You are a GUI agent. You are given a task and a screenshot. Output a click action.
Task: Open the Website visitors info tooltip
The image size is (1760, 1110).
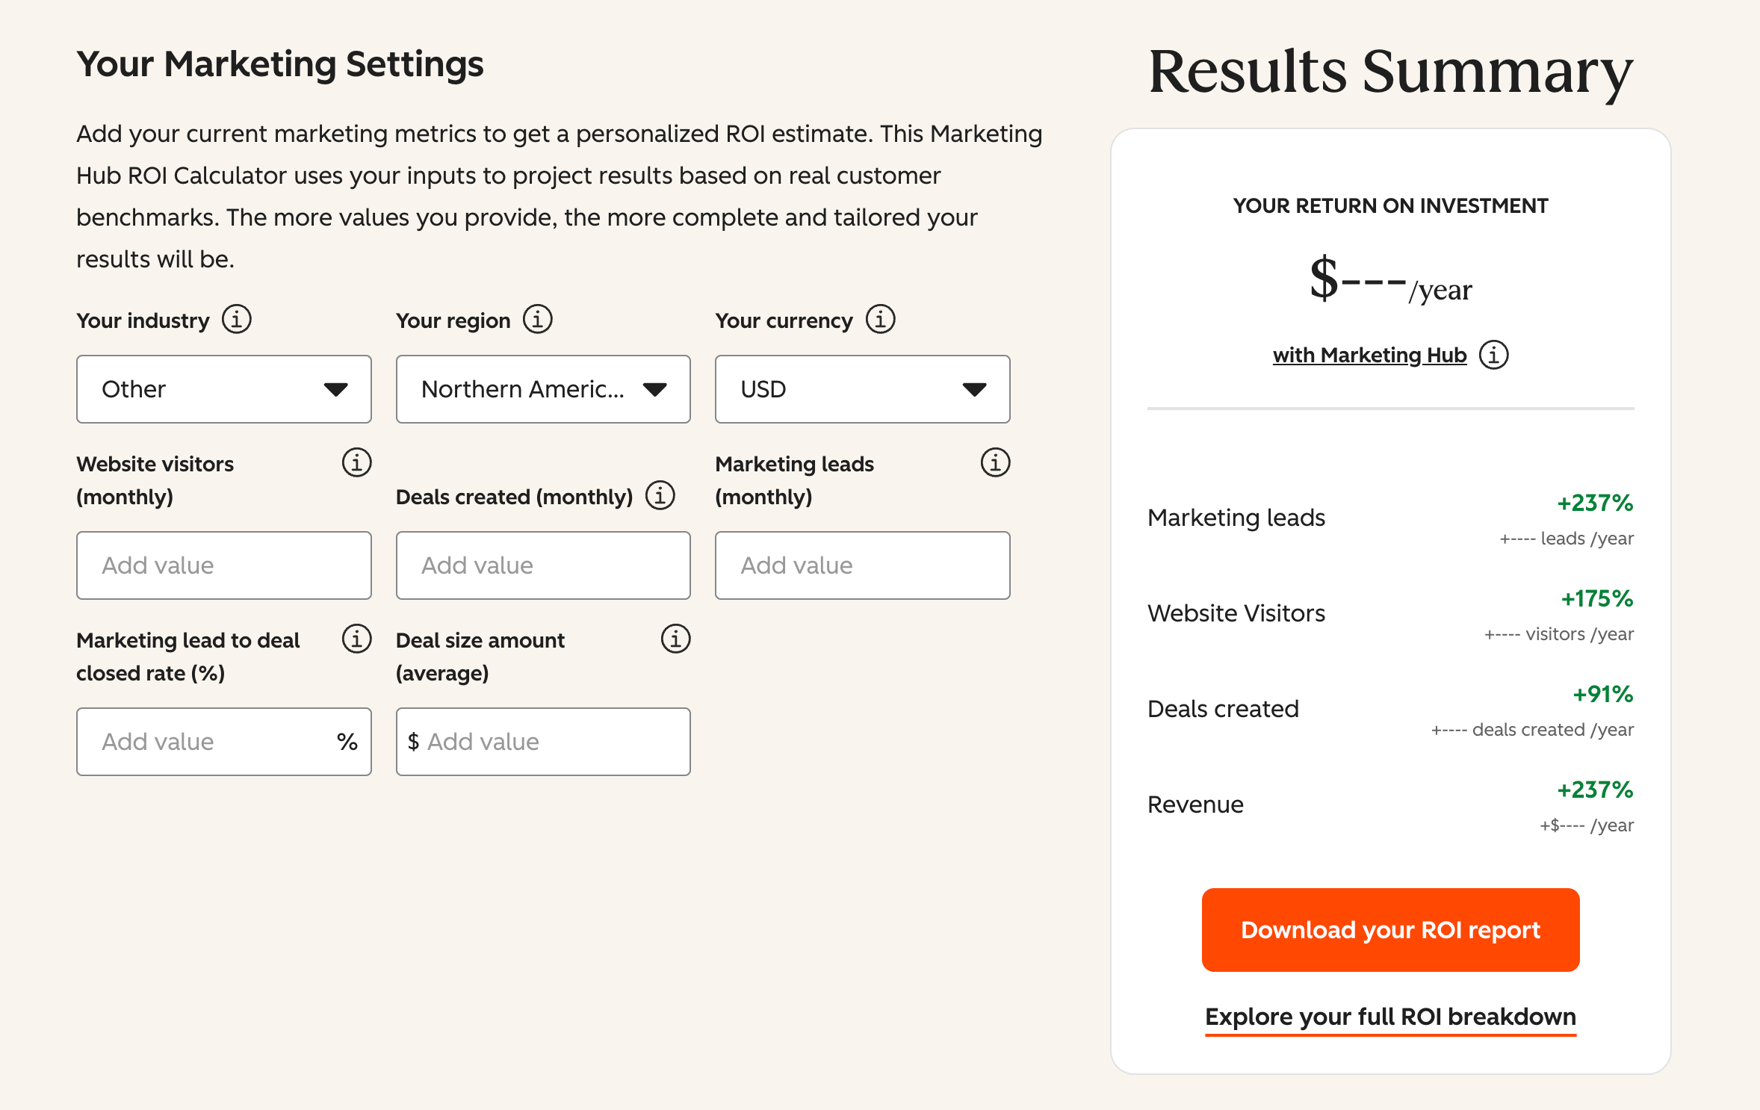357,462
